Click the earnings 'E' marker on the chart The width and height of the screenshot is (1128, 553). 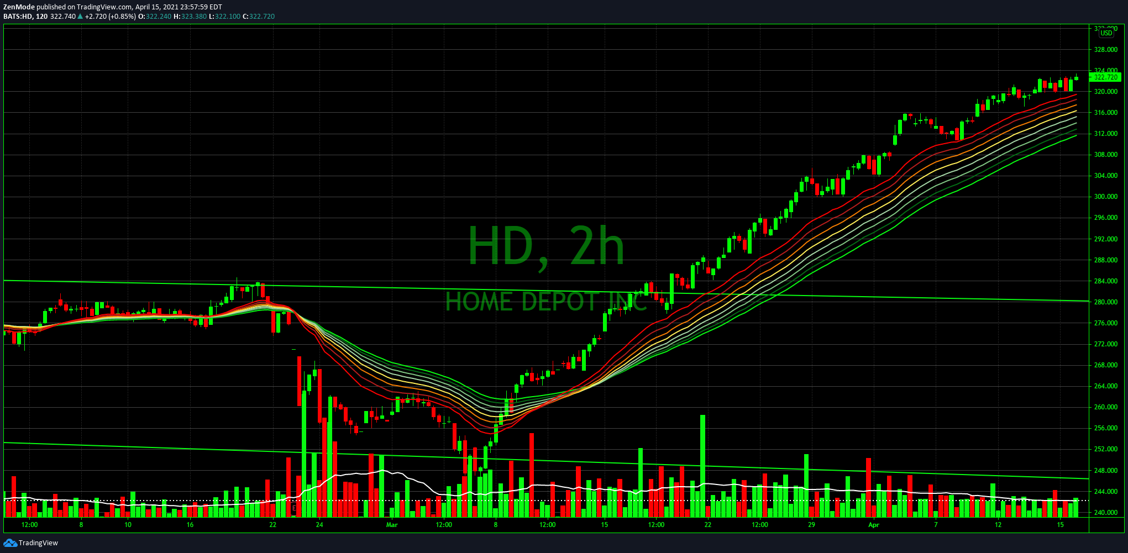tap(295, 508)
